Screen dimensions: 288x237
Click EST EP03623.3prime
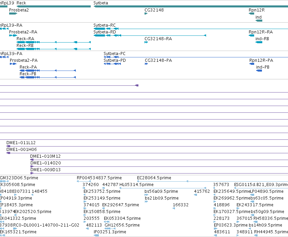click(x=231, y=225)
